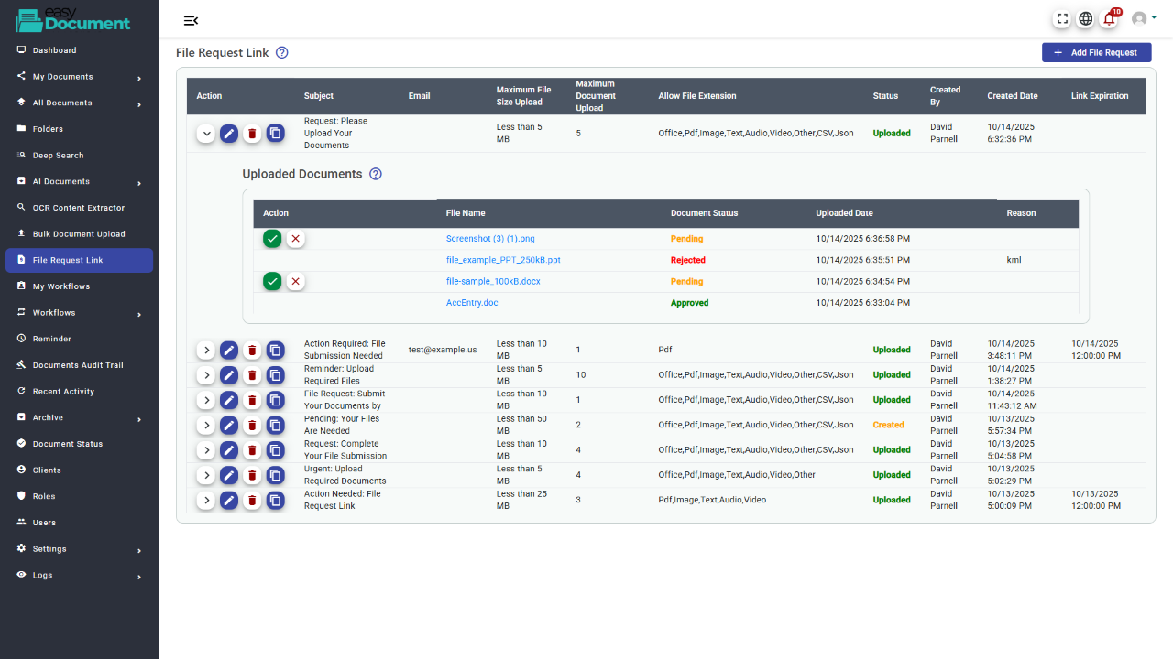Approve Screenshot (3) (1).png with green check
This screenshot has height=659, width=1173.
point(272,239)
